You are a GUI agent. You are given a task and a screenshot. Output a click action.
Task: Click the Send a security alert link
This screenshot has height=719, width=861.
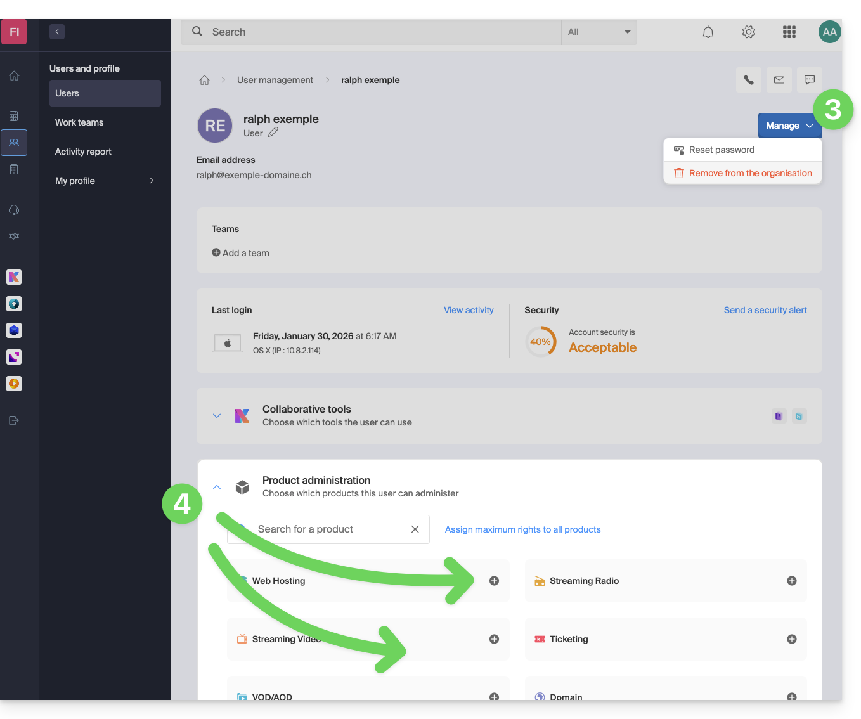765,310
